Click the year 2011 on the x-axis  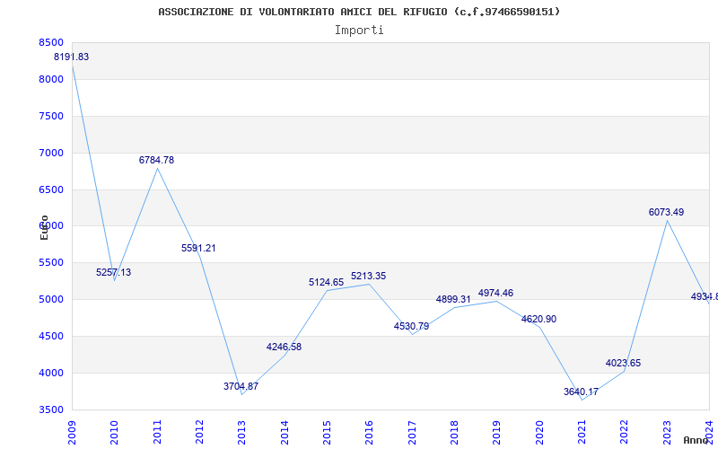coord(157,432)
